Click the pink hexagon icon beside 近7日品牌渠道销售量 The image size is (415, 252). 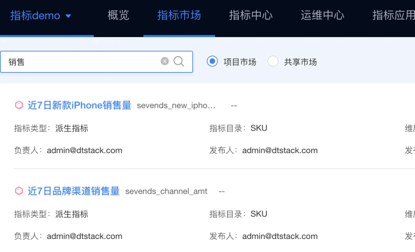[19, 191]
